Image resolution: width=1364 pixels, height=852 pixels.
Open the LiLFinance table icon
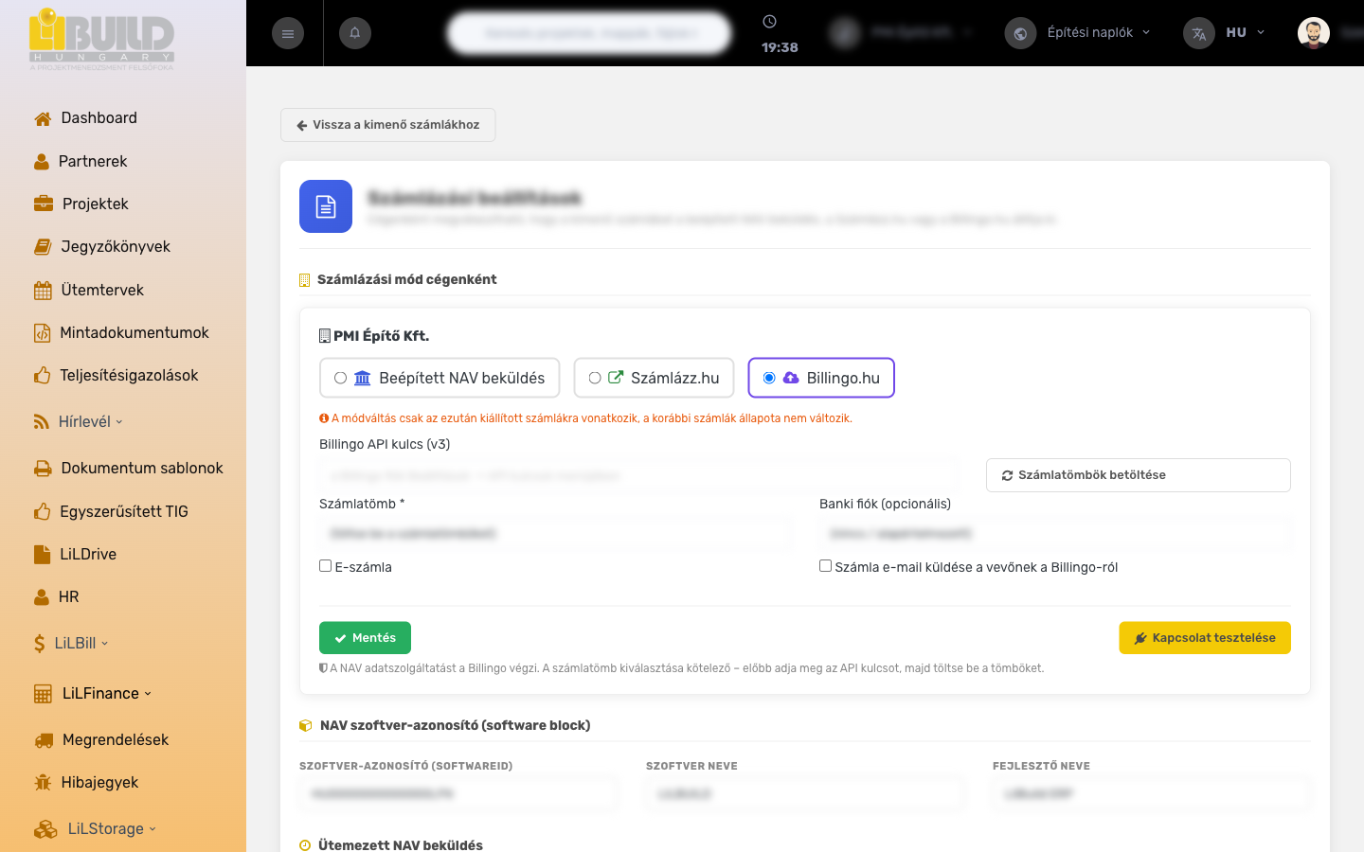point(43,694)
